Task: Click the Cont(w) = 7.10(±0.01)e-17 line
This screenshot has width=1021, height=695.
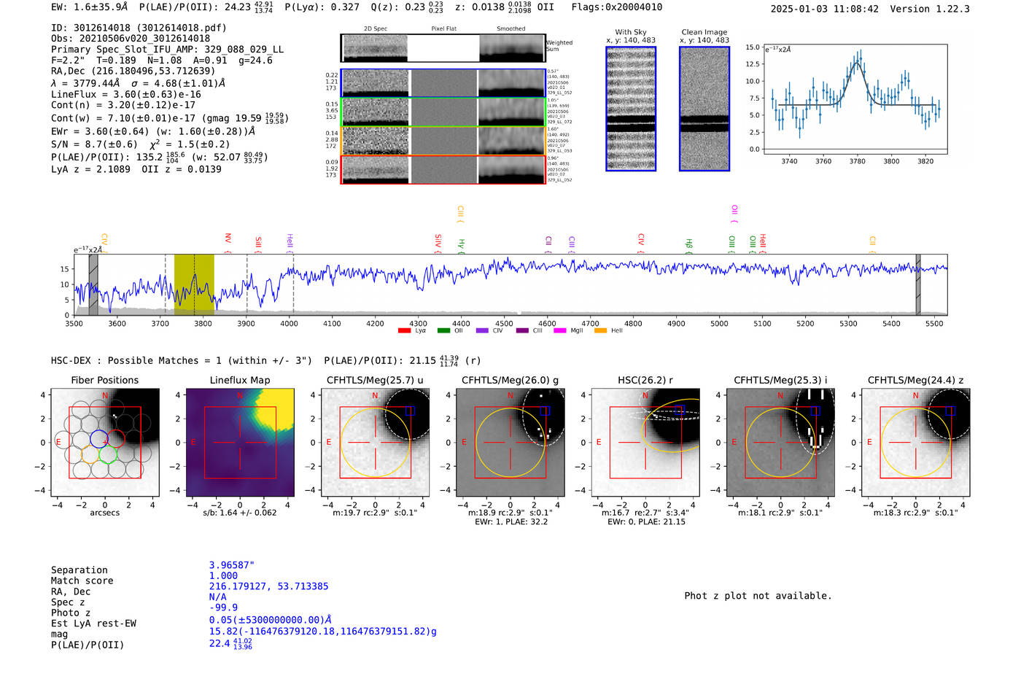Action: pyautogui.click(x=170, y=118)
